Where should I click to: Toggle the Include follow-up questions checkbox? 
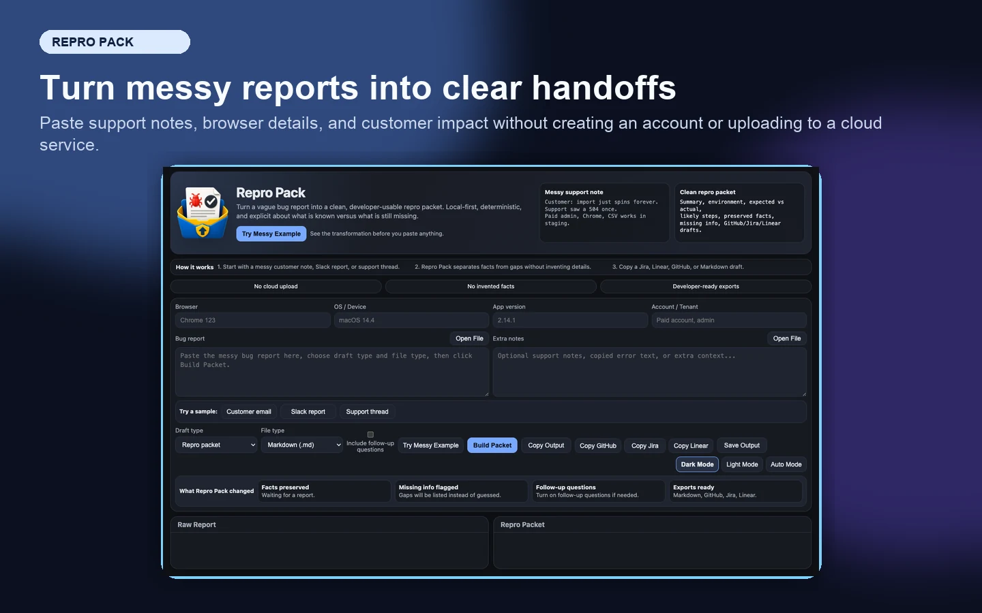click(x=370, y=435)
